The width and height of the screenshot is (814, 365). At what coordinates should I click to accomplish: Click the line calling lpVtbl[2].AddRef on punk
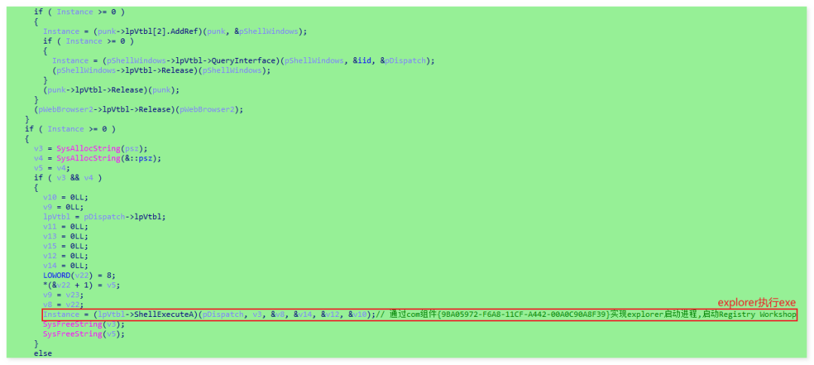(175, 31)
